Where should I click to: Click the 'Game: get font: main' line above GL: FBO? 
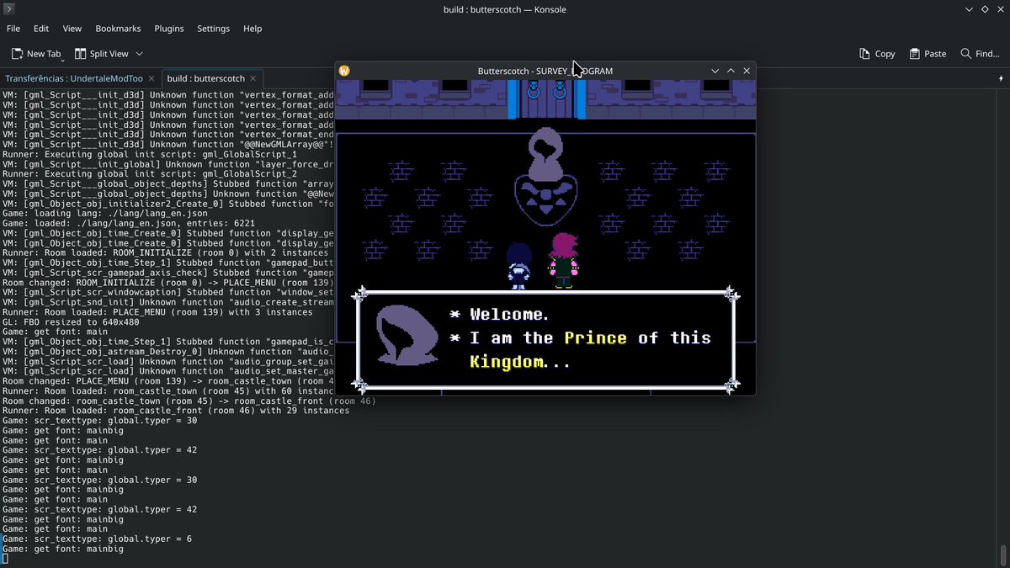tap(55, 332)
